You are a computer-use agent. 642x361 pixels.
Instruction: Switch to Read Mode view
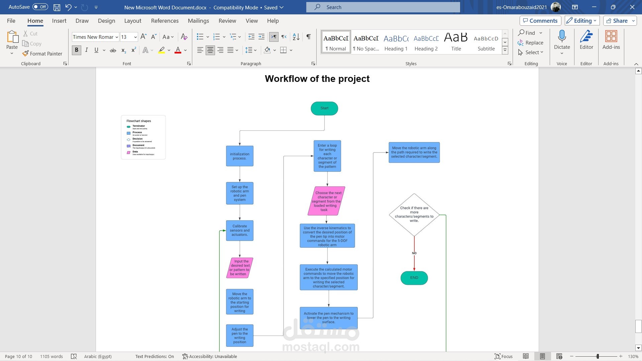526,356
